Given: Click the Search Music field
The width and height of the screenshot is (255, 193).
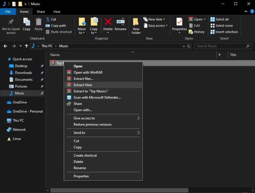Looking at the screenshot, I should [x=223, y=46].
